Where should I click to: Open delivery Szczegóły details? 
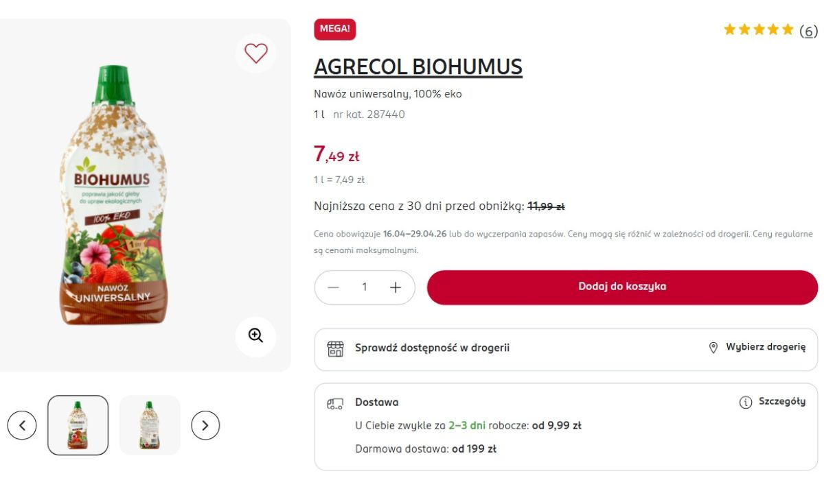click(x=781, y=402)
